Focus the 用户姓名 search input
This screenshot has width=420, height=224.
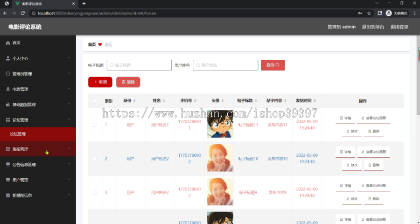(x=225, y=65)
